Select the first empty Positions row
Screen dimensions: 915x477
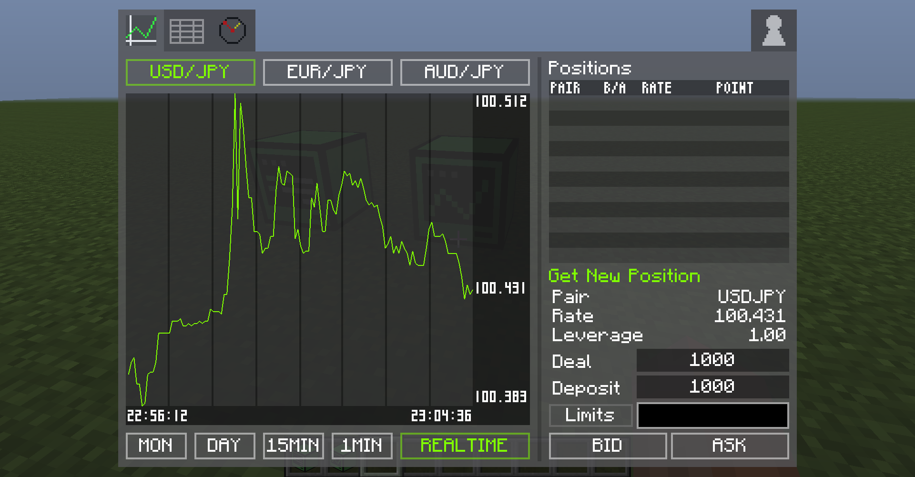point(669,103)
